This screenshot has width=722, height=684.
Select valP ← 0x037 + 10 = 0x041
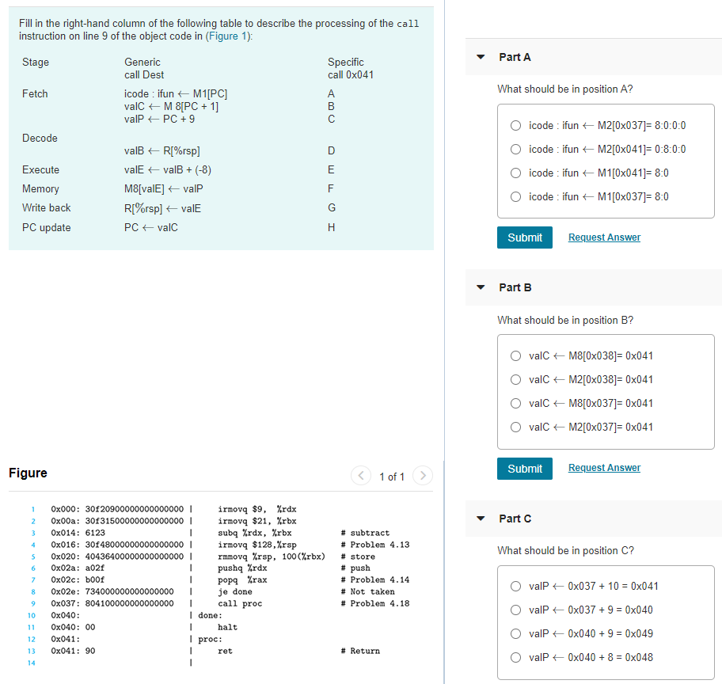pyautogui.click(x=515, y=586)
